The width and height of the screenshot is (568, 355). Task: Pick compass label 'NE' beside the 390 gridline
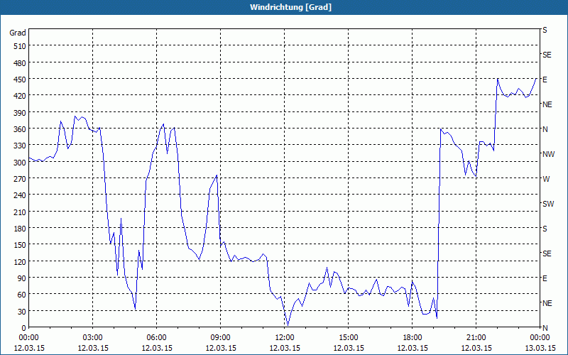547,104
